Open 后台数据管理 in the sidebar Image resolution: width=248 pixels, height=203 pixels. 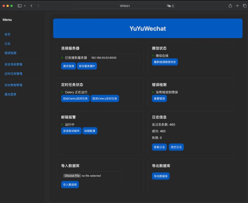coord(14,85)
